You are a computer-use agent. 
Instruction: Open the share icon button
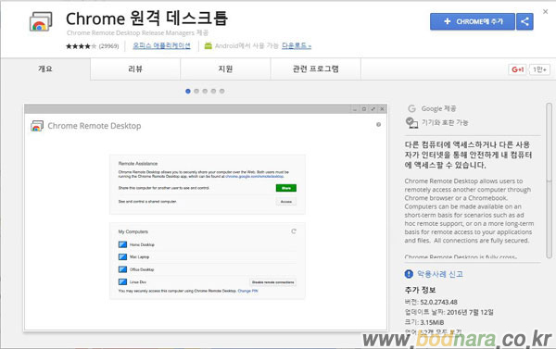click(524, 21)
